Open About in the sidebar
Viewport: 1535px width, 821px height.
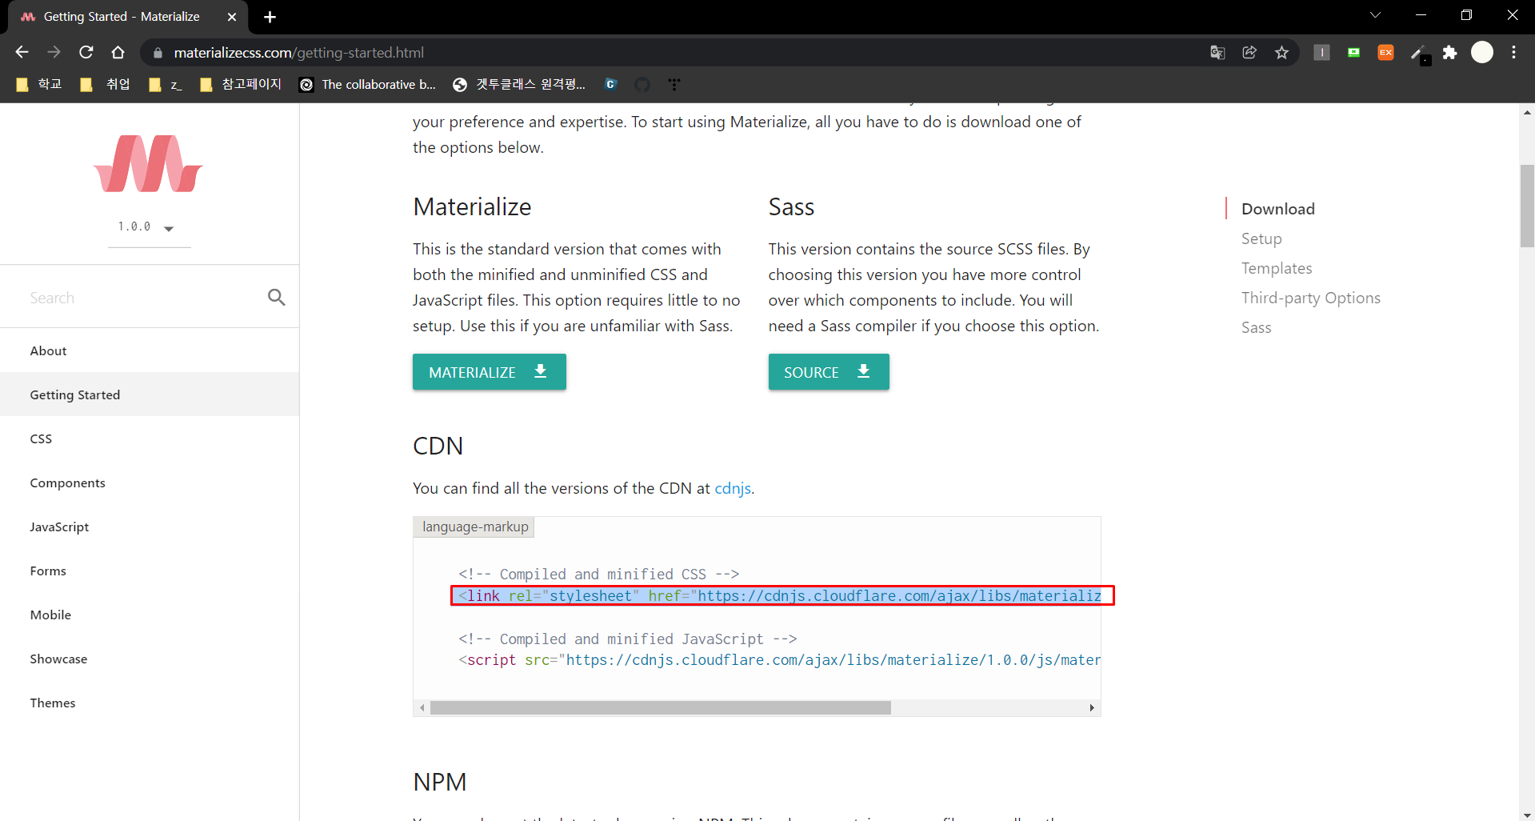[150, 350]
